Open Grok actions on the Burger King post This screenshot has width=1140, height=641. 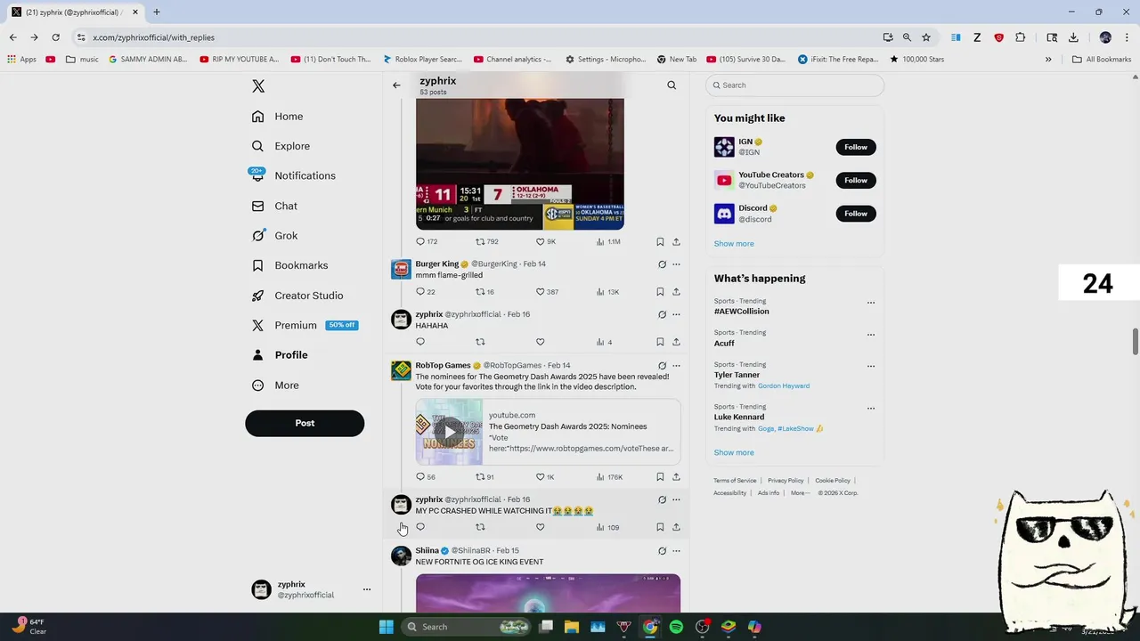tap(662, 264)
